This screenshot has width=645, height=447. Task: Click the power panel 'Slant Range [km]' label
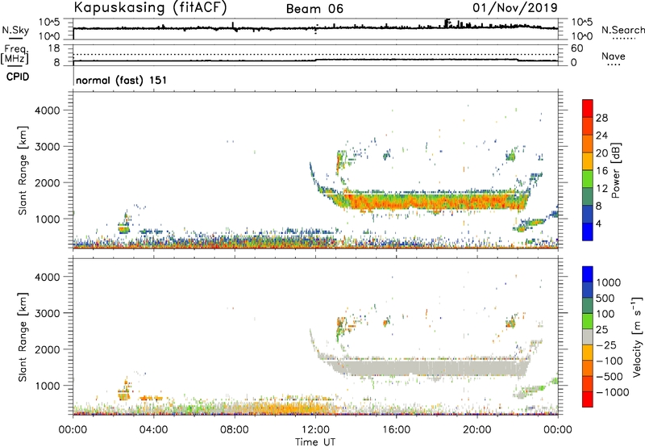(x=23, y=170)
